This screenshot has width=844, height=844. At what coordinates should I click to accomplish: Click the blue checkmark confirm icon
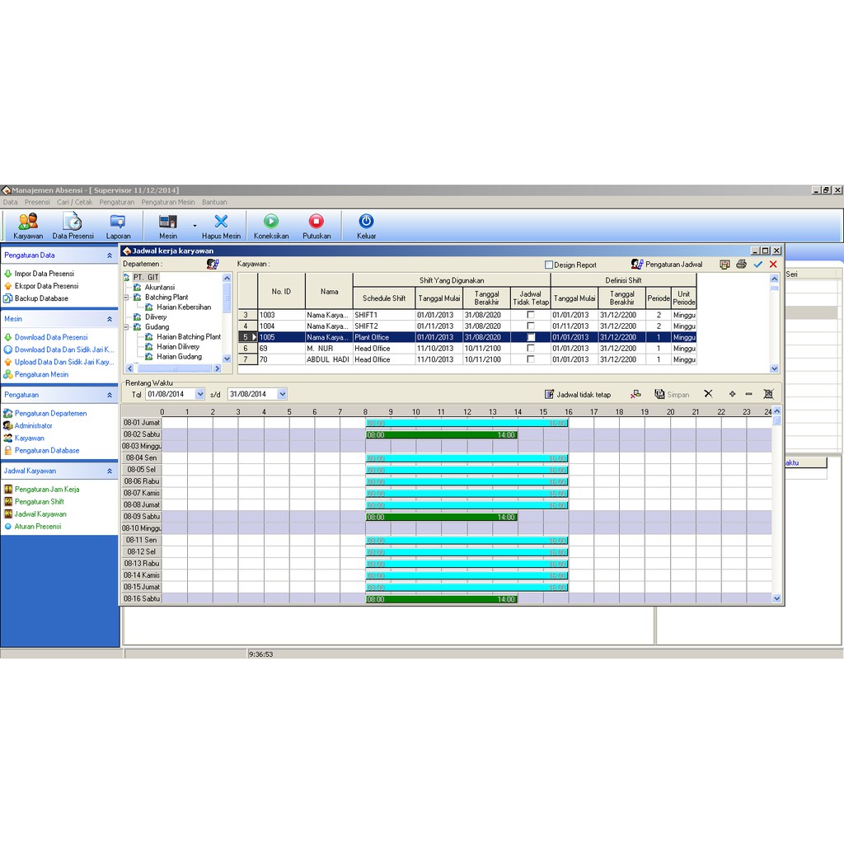click(758, 265)
